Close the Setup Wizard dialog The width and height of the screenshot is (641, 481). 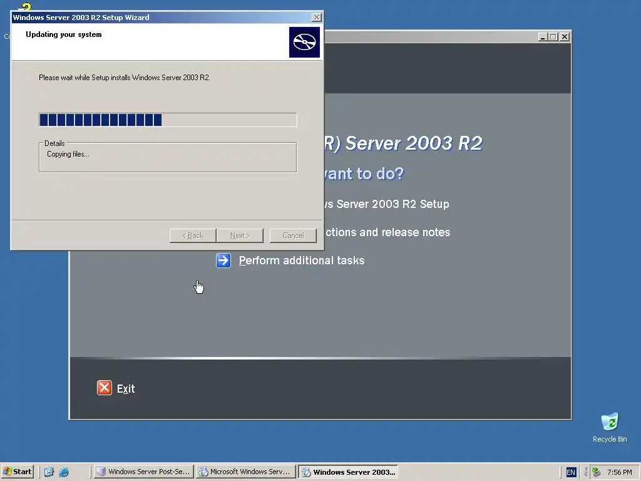[316, 17]
